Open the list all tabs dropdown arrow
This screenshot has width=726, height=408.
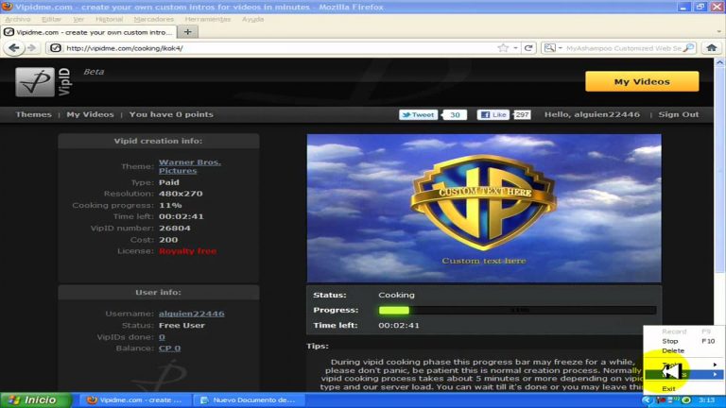pyautogui.click(x=718, y=32)
